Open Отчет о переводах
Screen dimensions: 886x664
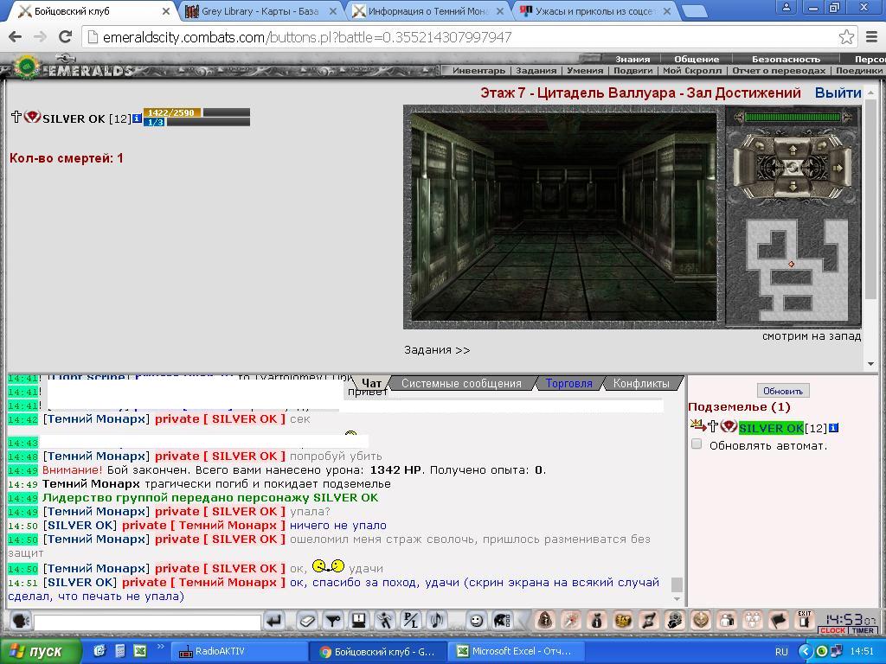pyautogui.click(x=780, y=71)
